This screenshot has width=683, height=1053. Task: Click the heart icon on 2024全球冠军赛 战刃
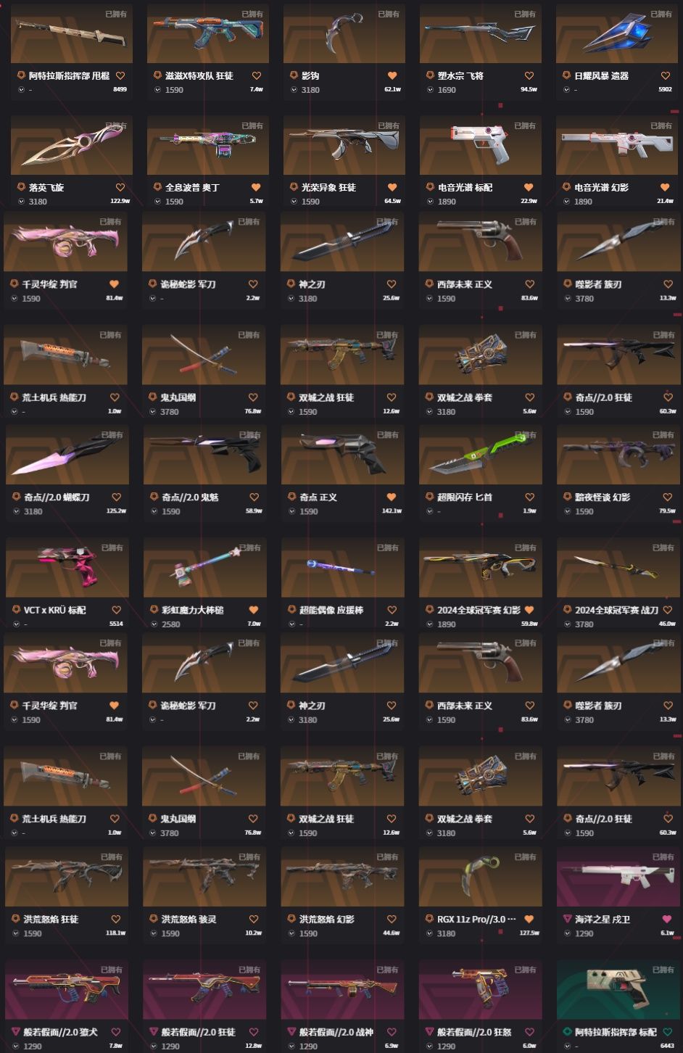[x=667, y=610]
